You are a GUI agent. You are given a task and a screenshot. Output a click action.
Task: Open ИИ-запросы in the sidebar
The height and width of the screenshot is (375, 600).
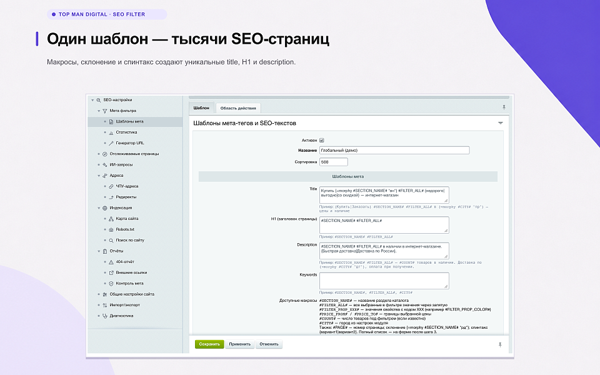(121, 164)
